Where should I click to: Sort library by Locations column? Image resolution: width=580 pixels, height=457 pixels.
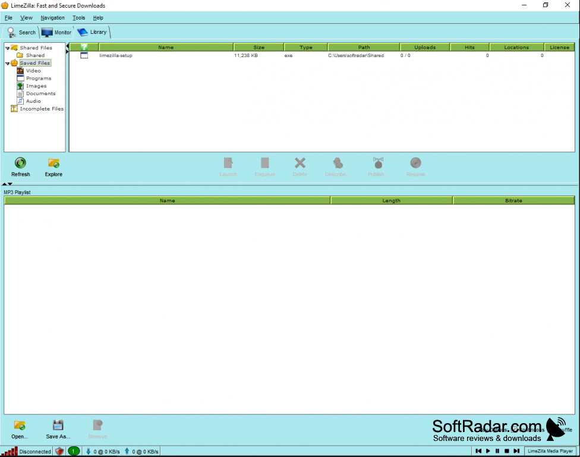pos(517,48)
